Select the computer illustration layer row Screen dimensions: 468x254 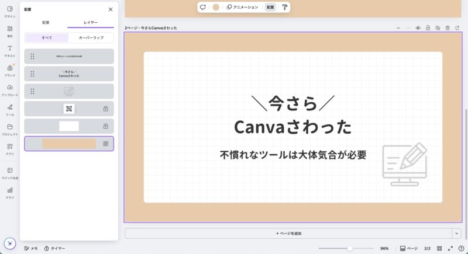(69, 91)
